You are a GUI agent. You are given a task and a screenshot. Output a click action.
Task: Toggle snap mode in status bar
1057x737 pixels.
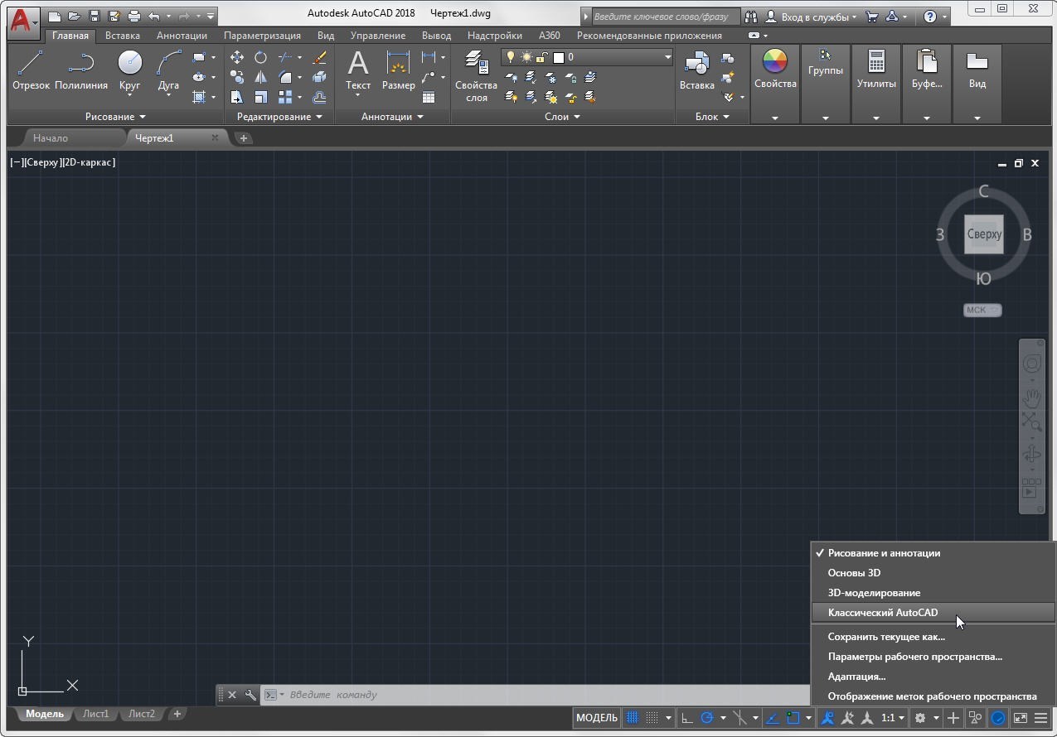click(x=652, y=718)
